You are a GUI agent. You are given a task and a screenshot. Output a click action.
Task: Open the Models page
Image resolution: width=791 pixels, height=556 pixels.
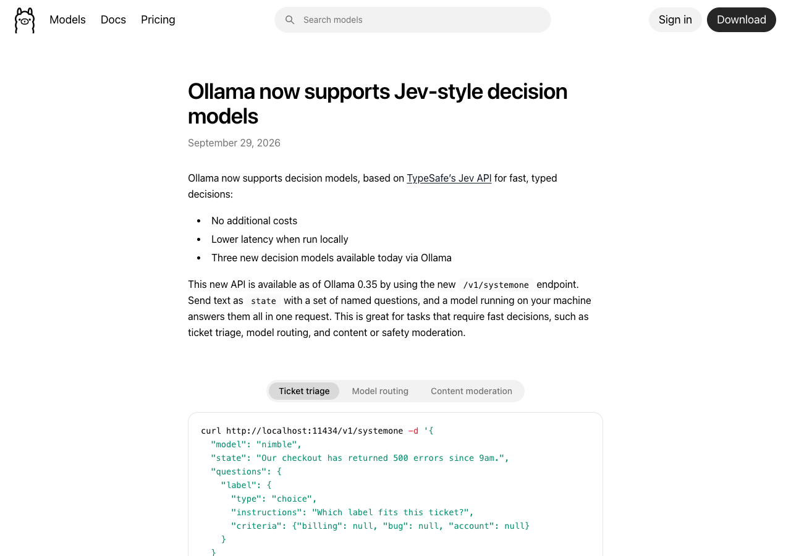pos(67,20)
